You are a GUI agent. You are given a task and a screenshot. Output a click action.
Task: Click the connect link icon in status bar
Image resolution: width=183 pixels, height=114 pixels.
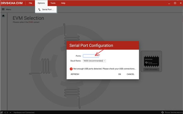tap(6, 113)
